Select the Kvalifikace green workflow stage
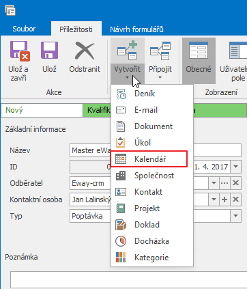The width and height of the screenshot is (247, 289). click(x=97, y=110)
